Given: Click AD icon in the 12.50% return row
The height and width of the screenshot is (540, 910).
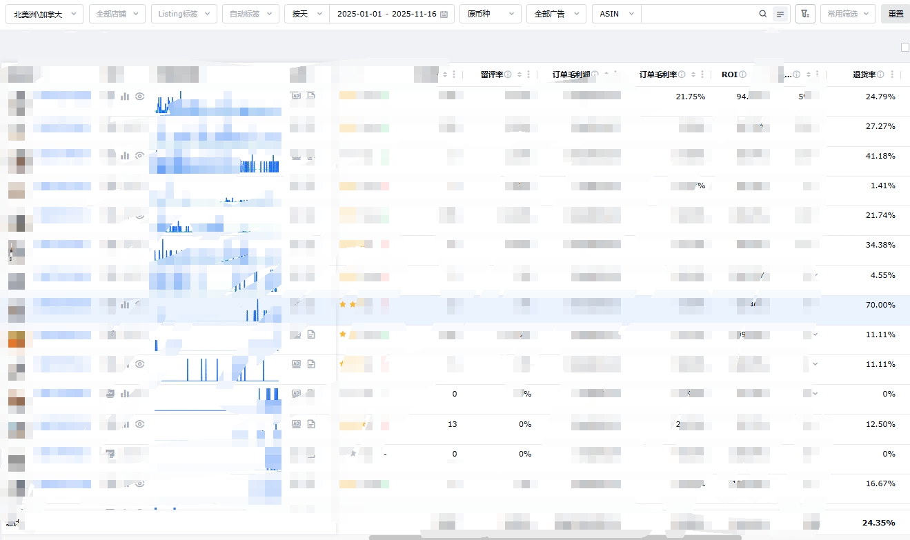Looking at the screenshot, I should (x=297, y=423).
